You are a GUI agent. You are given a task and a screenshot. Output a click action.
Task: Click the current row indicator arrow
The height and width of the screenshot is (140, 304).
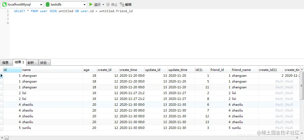tap(2, 76)
